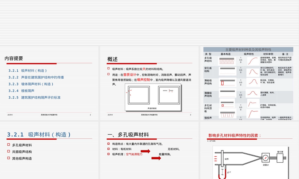Click outline item 3.2.2 声音在建筑围护结构中的传播

[36, 77]
